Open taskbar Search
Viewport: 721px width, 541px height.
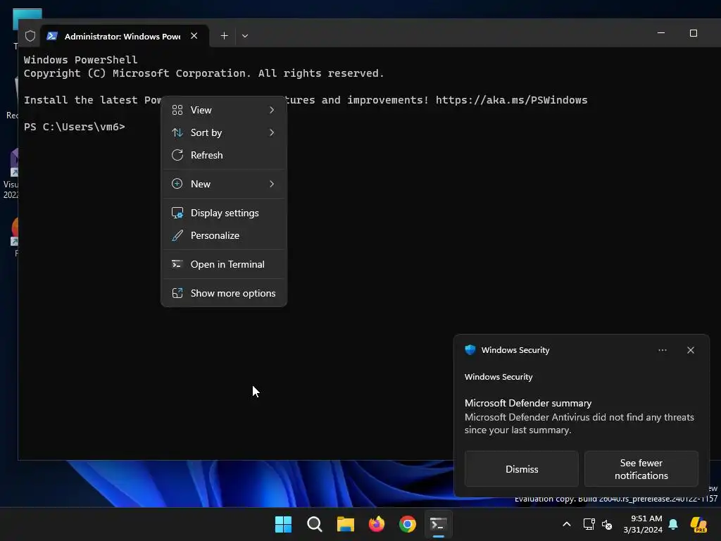click(315, 524)
